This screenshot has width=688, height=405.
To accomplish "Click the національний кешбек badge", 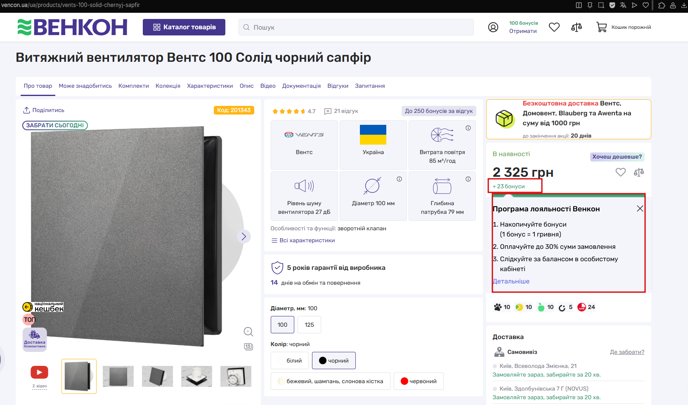I will (x=43, y=307).
